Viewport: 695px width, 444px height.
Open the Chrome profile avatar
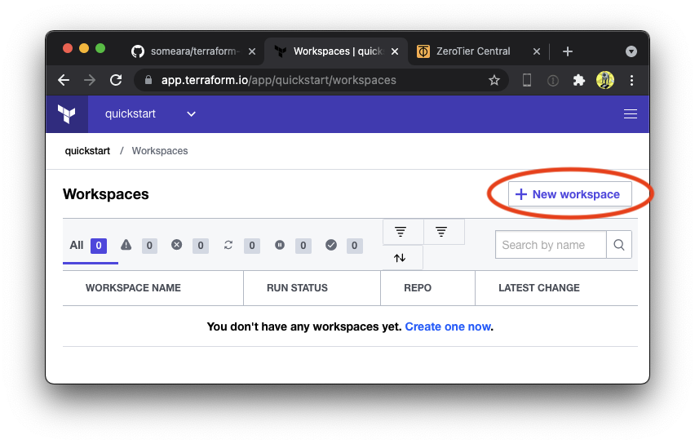(x=605, y=80)
